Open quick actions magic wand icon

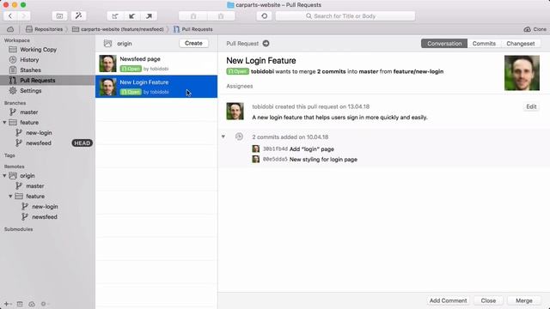pos(78,15)
